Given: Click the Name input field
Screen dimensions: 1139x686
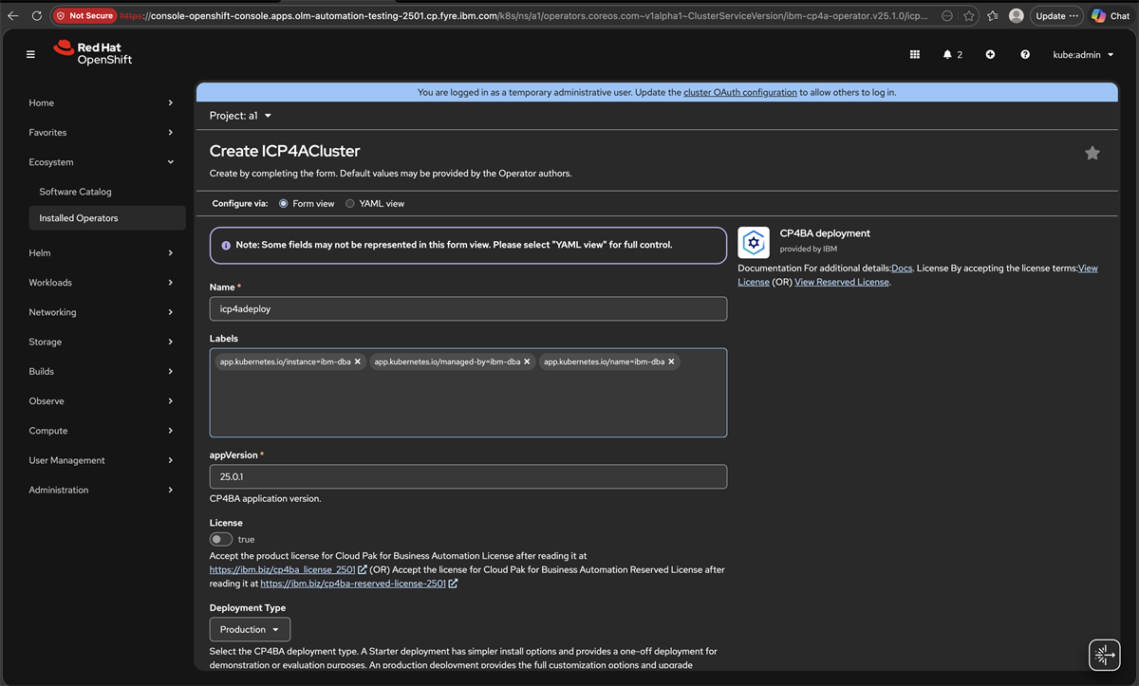Looking at the screenshot, I should click(468, 308).
